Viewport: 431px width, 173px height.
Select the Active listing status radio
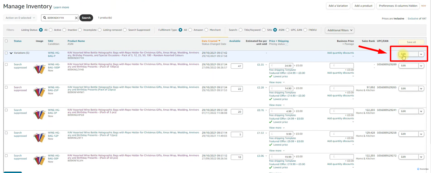(51, 30)
